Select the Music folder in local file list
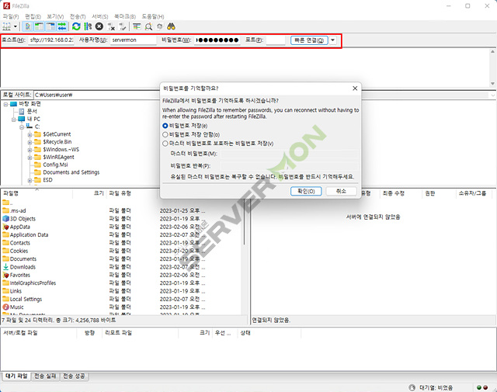Screen dimensions: 497x392 (x=17, y=307)
